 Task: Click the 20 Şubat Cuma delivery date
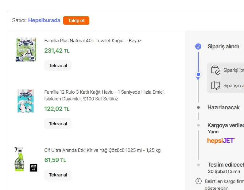click(224, 172)
